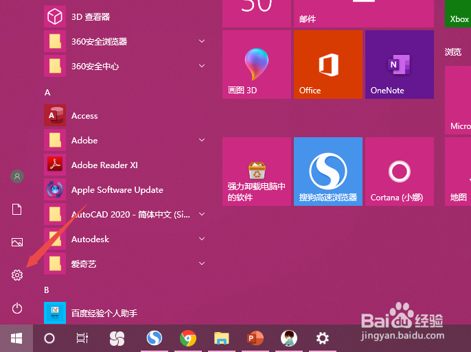Open the calendar tile showing 30
Screen dimensions: 471x352
[257, 14]
